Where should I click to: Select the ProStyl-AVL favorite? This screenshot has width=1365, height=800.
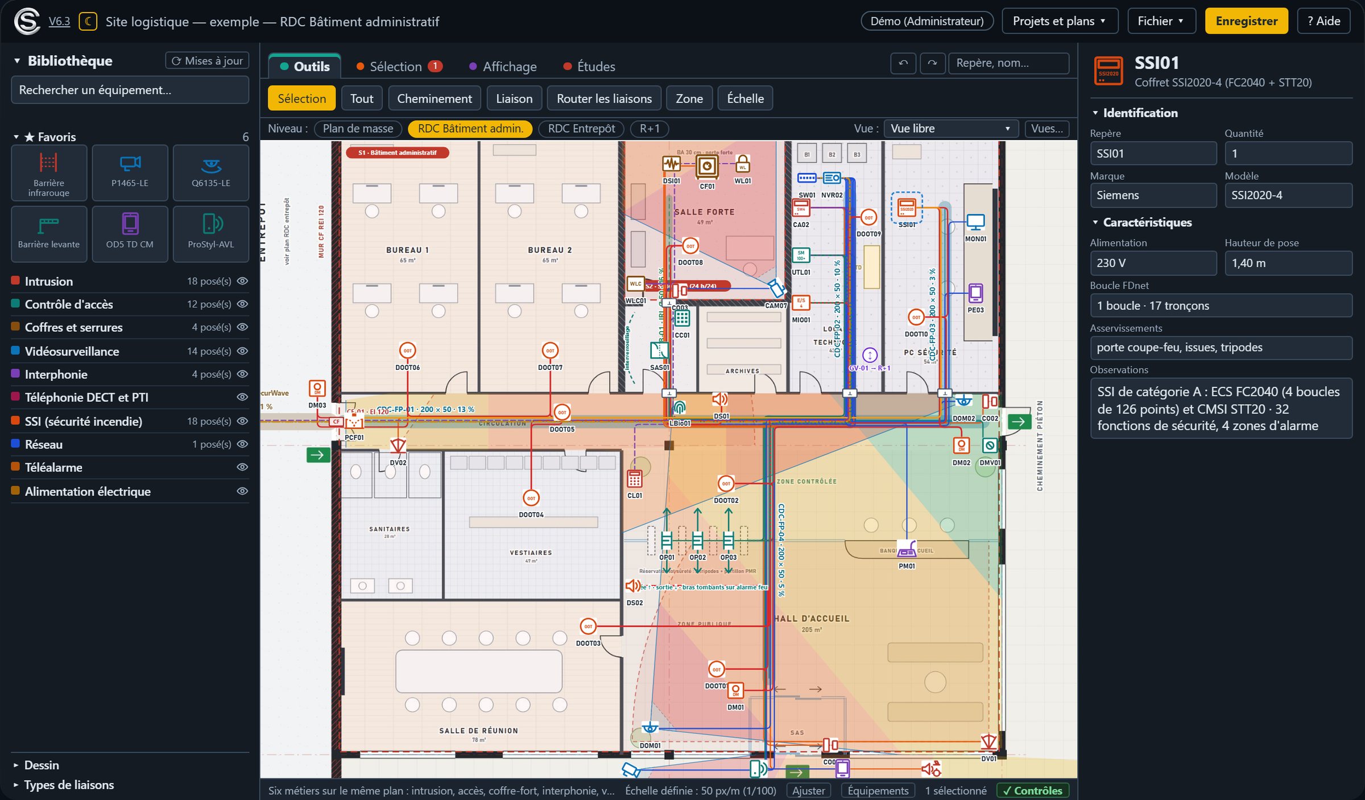(x=211, y=234)
